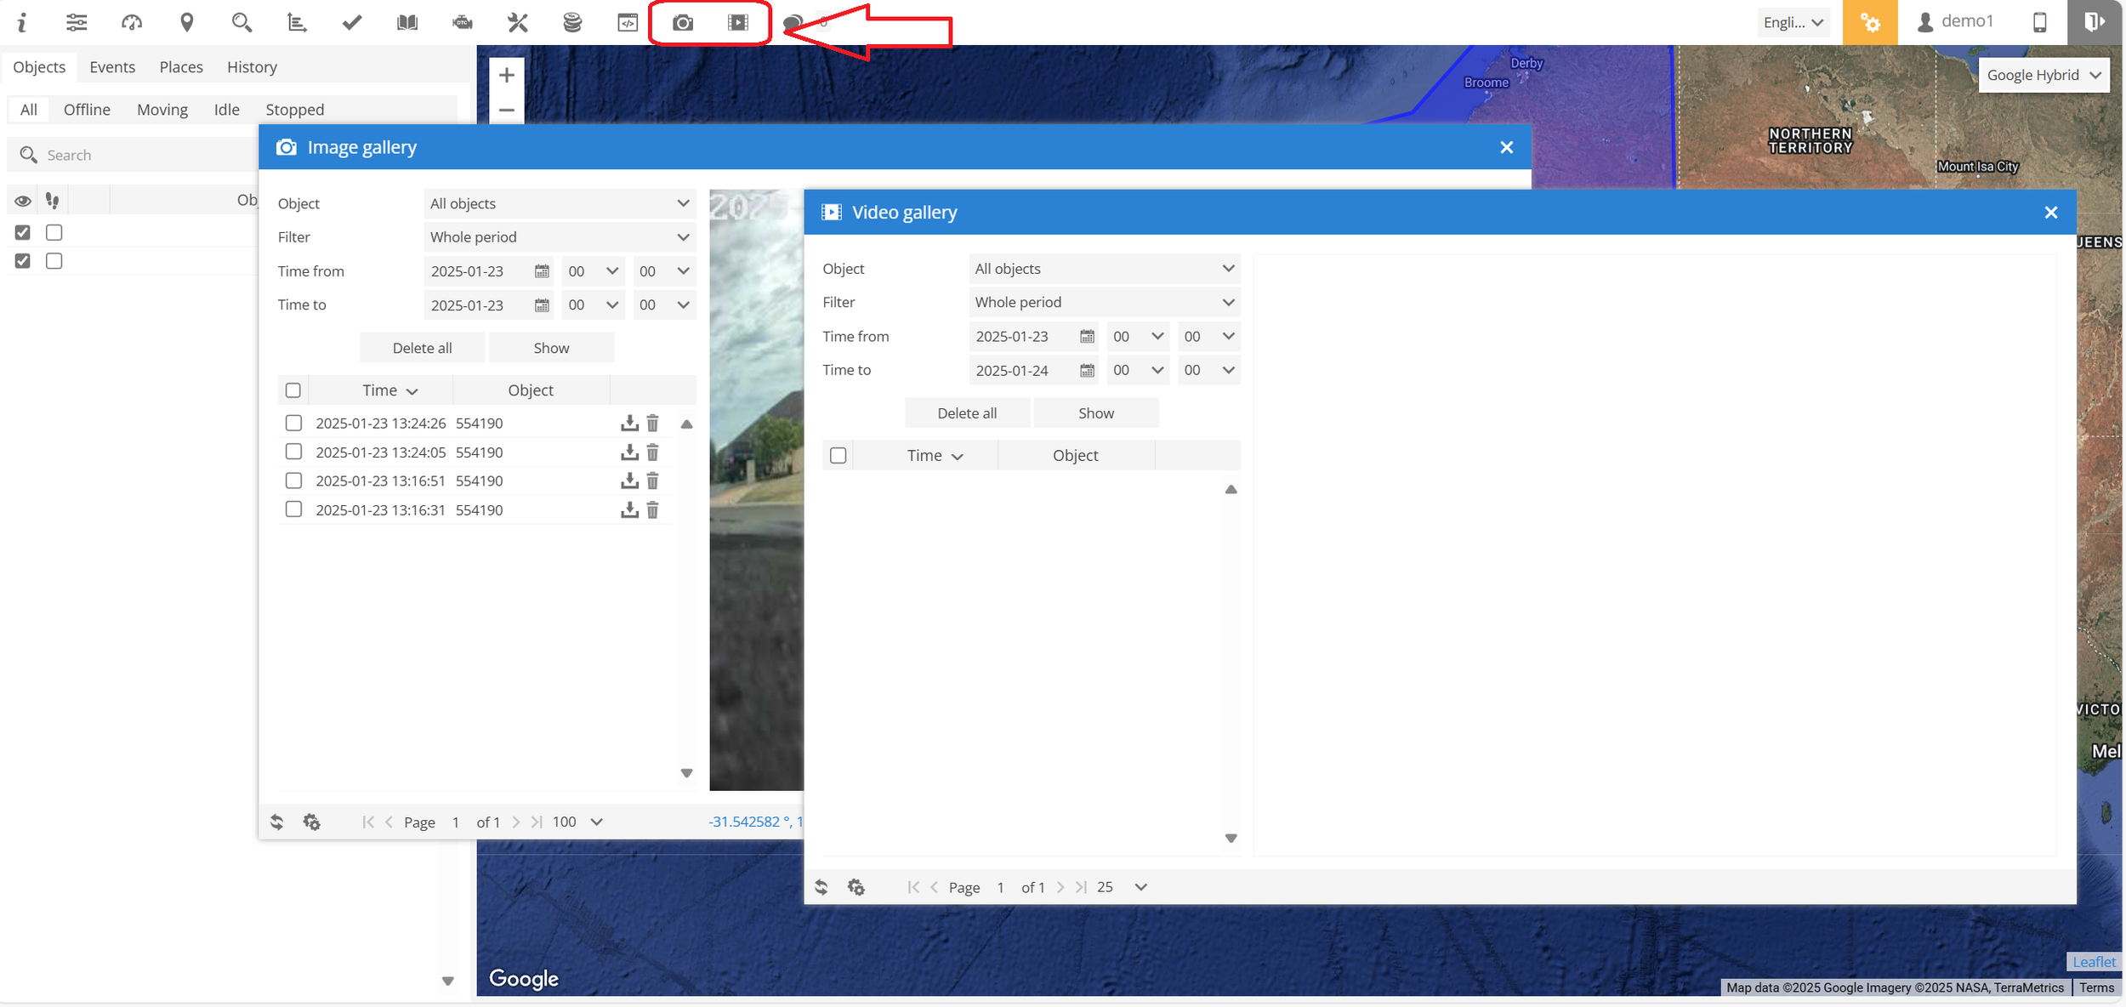The width and height of the screenshot is (2126, 1007).
Task: Select the Moving filter tab
Action: [x=162, y=110]
